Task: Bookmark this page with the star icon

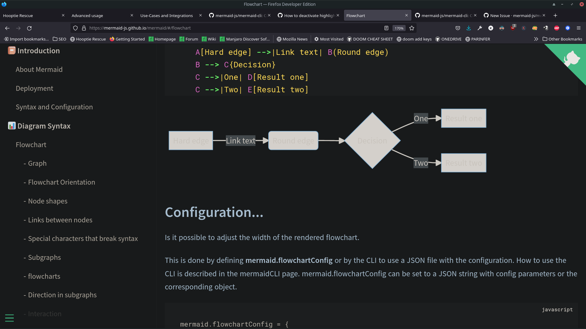Action: point(411,28)
